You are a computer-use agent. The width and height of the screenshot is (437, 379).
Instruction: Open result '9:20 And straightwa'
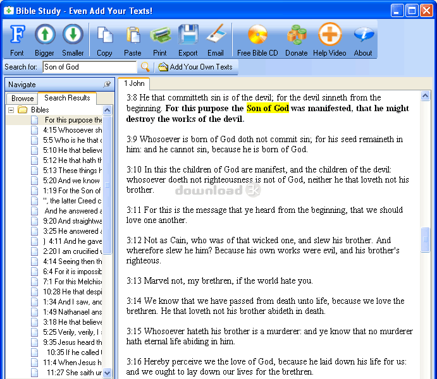coord(73,221)
